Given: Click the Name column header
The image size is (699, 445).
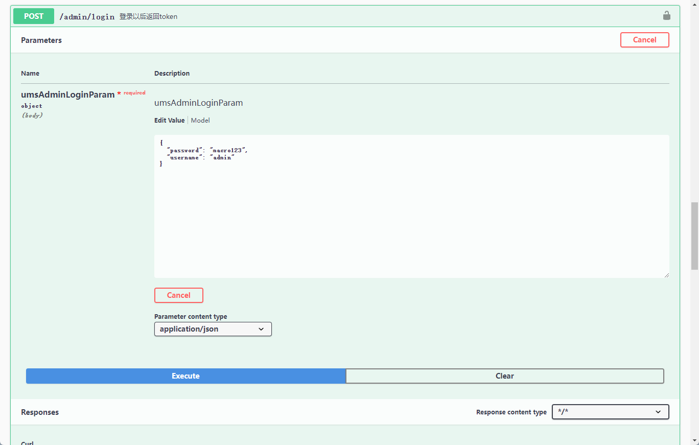Looking at the screenshot, I should (30, 74).
